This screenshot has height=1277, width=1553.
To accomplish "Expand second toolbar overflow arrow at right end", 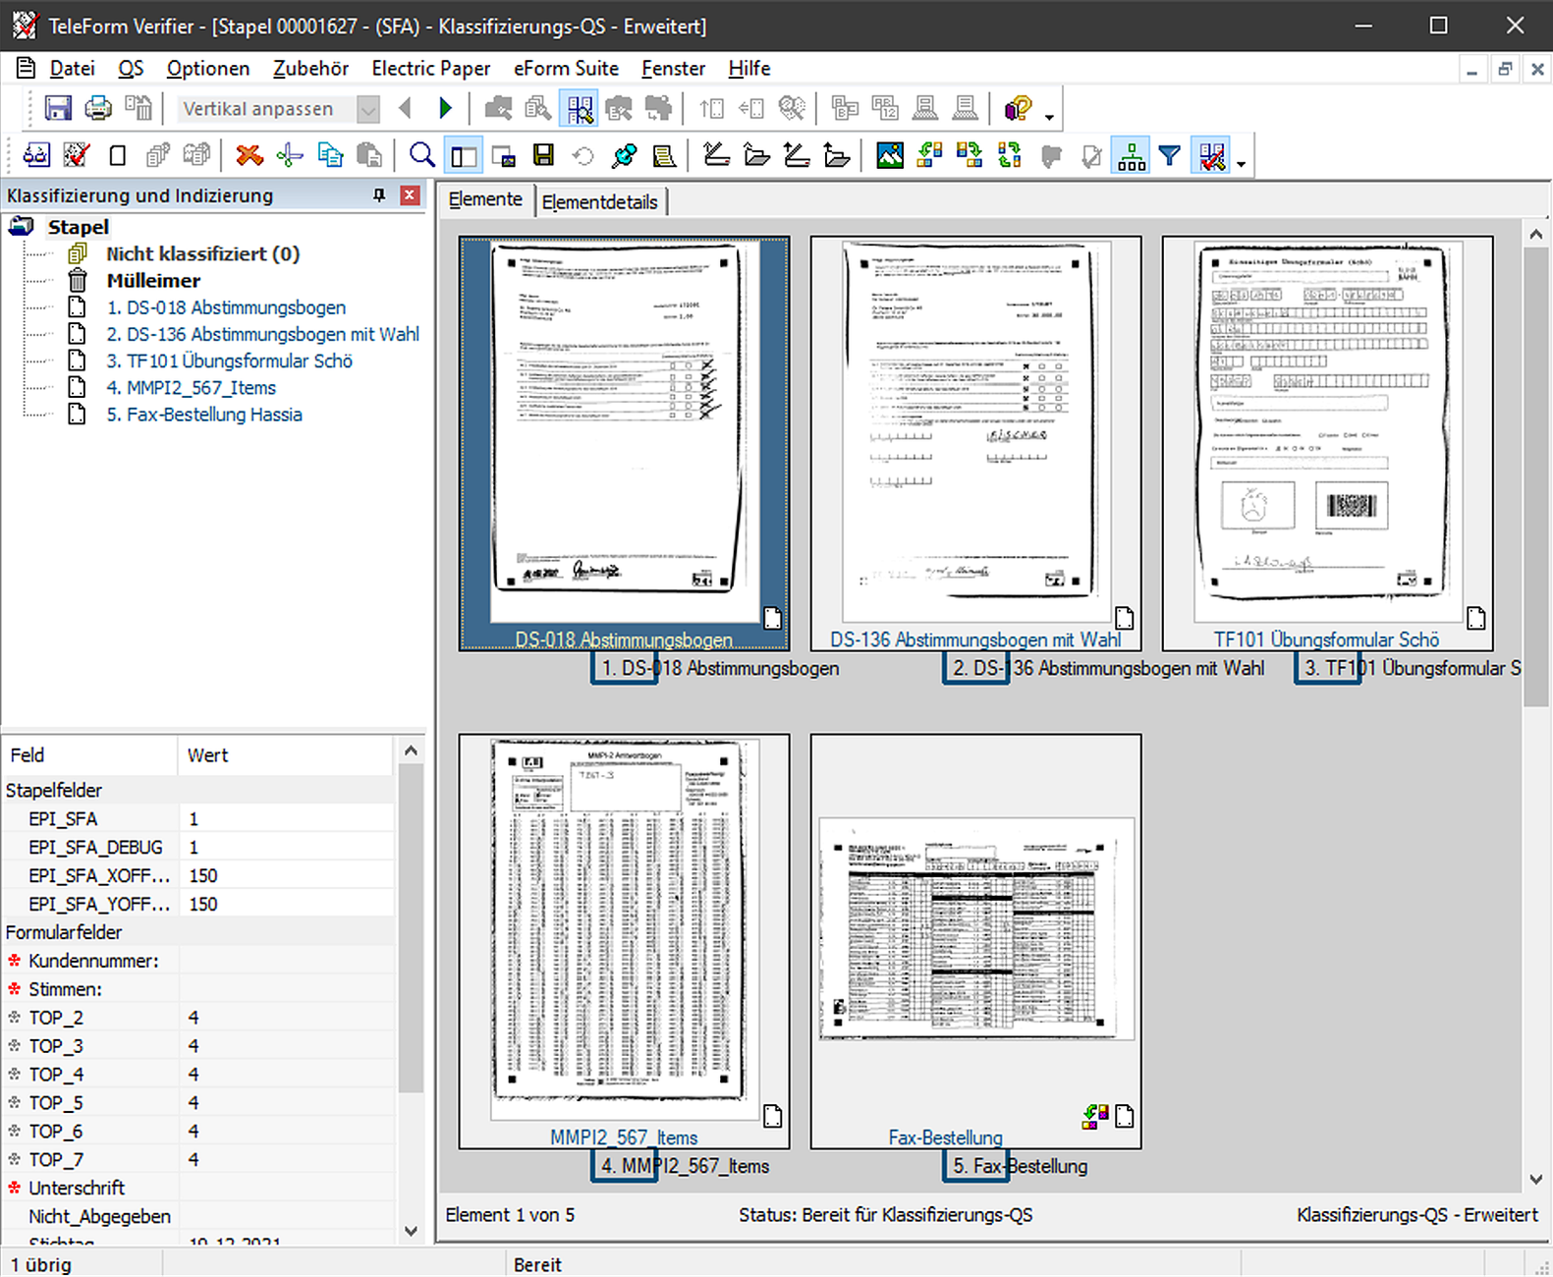I will point(1242,164).
